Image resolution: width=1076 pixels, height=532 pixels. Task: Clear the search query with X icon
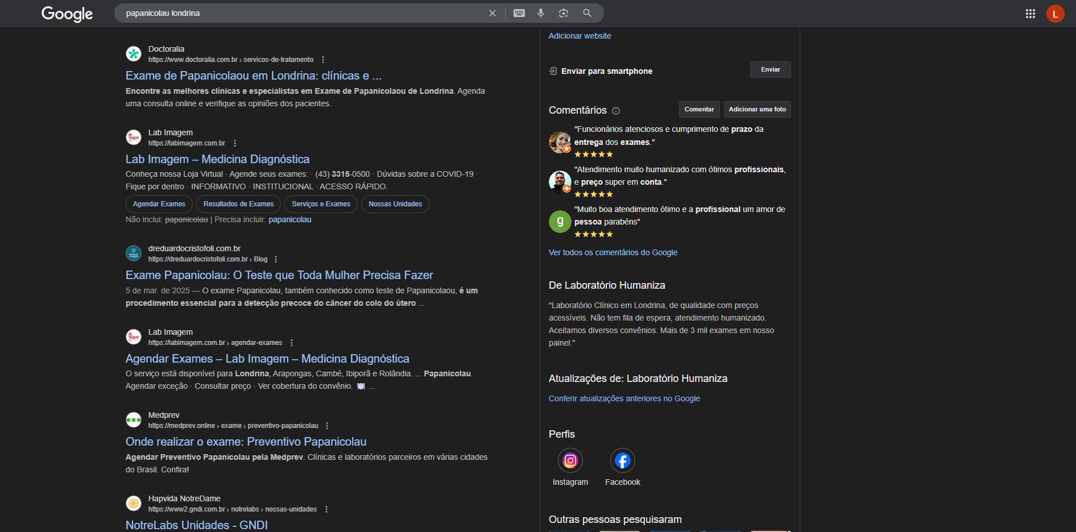click(493, 13)
